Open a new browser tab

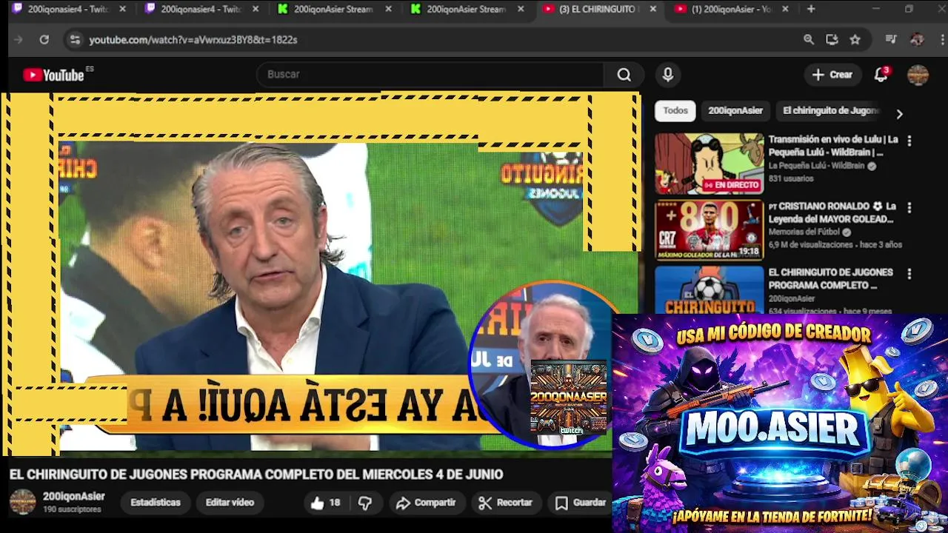coord(811,9)
